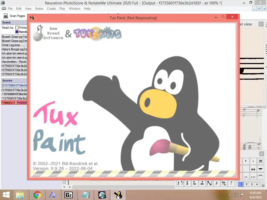Open the Play menu
This screenshot has height=200, width=267.
[x=62, y=9]
